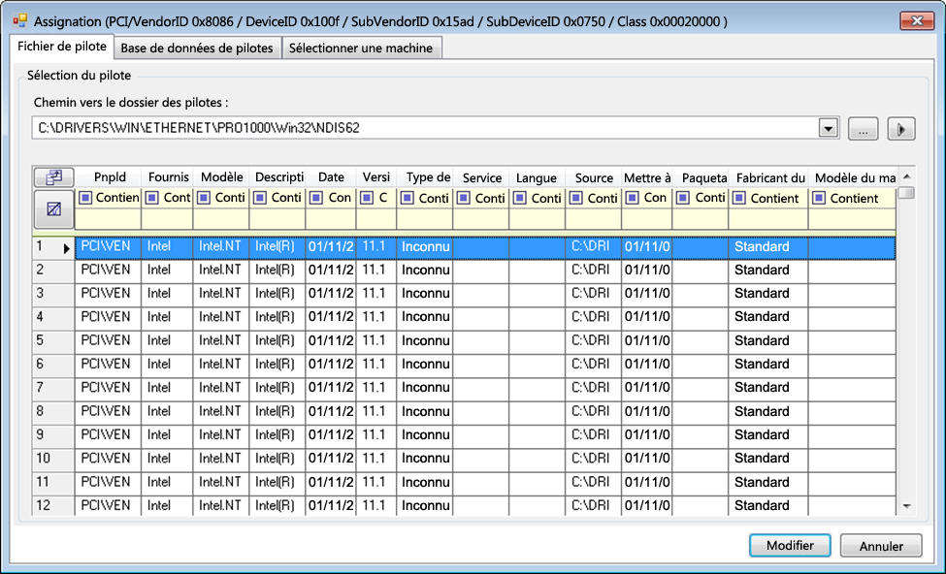946x574 pixels.
Task: Open the driver folder path dropdown
Action: click(828, 128)
